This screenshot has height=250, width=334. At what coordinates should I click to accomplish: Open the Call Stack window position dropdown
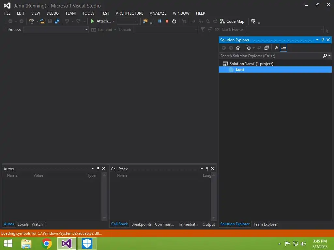click(202, 169)
